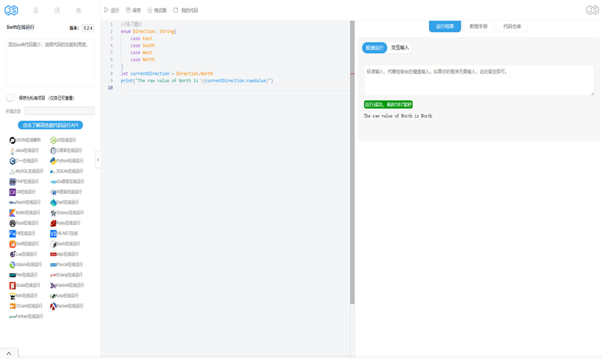603x359 pixels.
Task: Open the OCaml online runner link
Action: point(26,306)
